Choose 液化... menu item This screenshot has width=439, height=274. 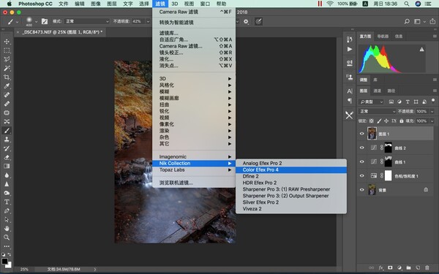point(195,59)
